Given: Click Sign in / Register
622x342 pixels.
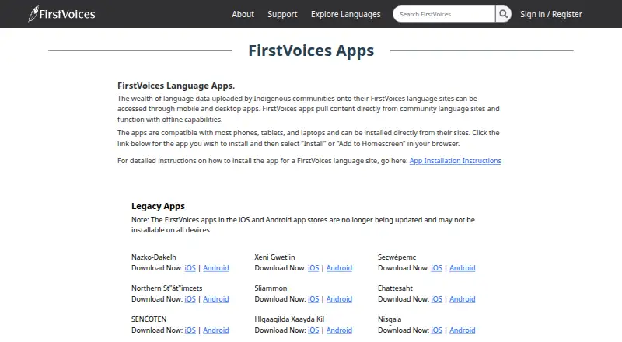Looking at the screenshot, I should tap(551, 14).
